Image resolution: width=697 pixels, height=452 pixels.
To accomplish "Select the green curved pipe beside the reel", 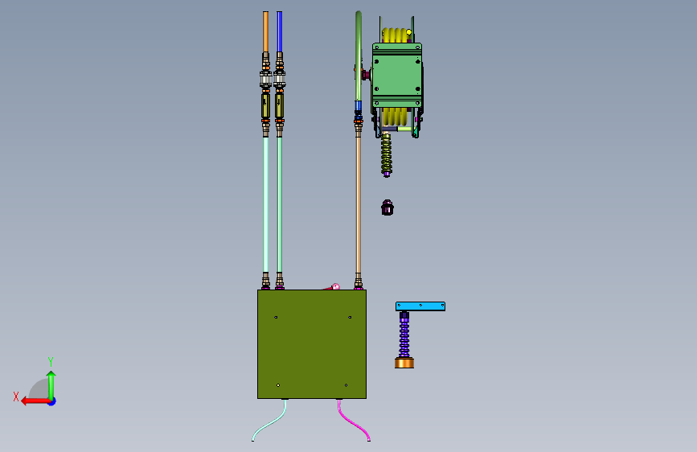I will tap(359, 56).
